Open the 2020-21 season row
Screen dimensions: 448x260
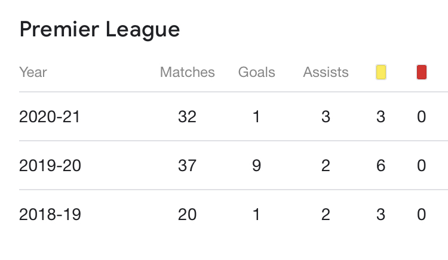point(50,117)
